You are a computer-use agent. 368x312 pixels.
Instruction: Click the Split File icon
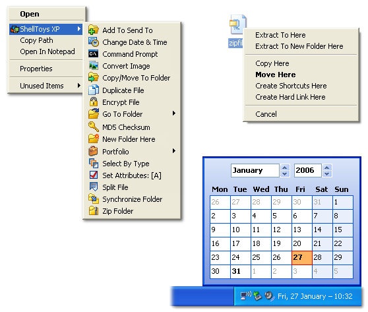point(94,187)
